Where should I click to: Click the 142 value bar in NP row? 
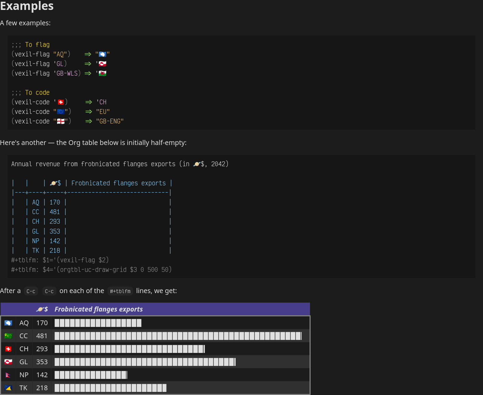[91, 375]
